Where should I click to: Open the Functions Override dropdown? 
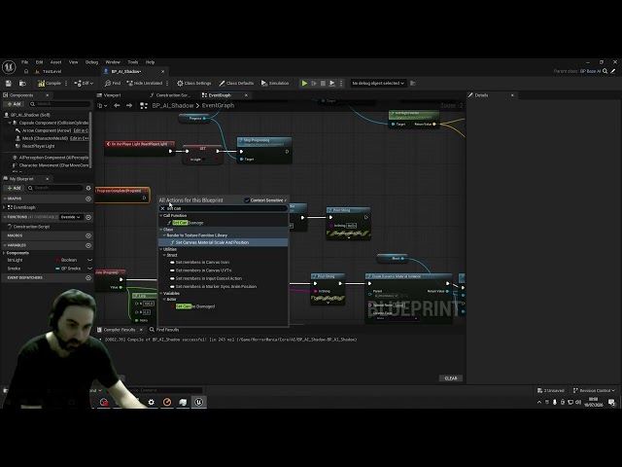click(71, 217)
